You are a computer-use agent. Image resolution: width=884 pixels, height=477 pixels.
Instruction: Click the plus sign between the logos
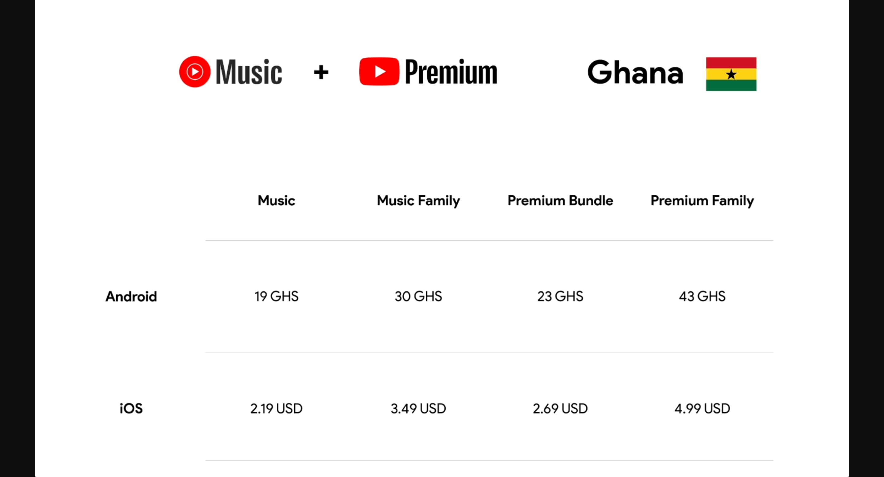(x=321, y=72)
